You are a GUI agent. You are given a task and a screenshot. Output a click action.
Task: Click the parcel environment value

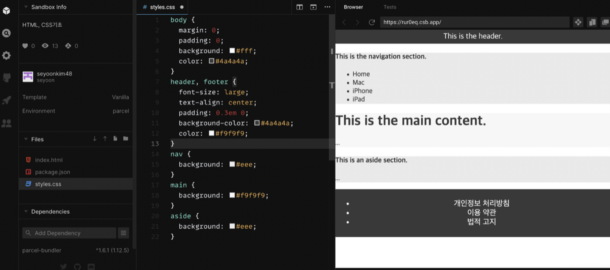(x=121, y=111)
